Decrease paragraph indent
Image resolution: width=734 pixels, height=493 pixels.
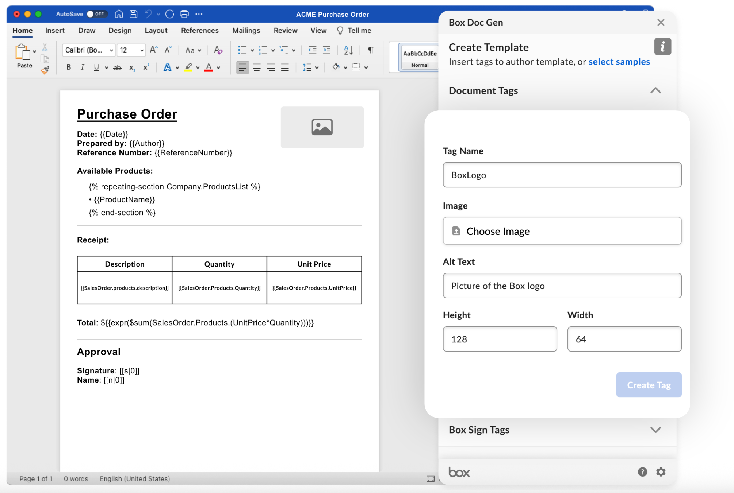312,50
